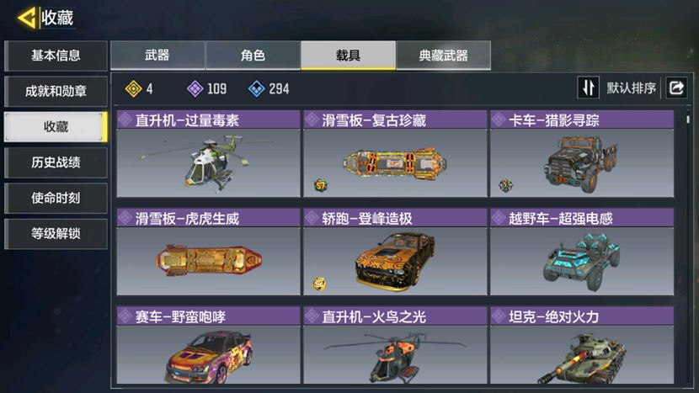The width and height of the screenshot is (699, 393).
Task: Switch to the 武器 tab
Action: tap(157, 56)
